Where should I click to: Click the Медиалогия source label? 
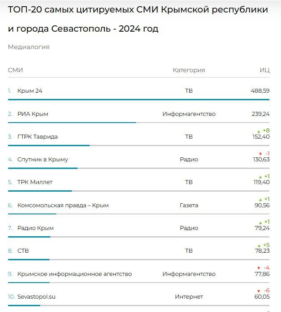[29, 47]
